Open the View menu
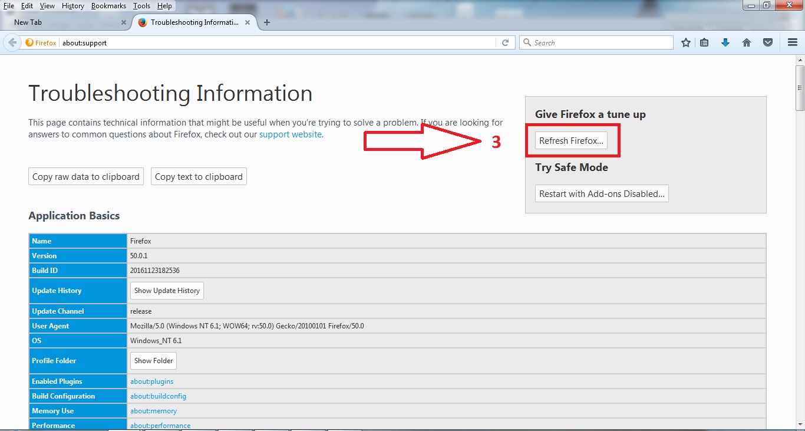The image size is (805, 431). pos(47,6)
